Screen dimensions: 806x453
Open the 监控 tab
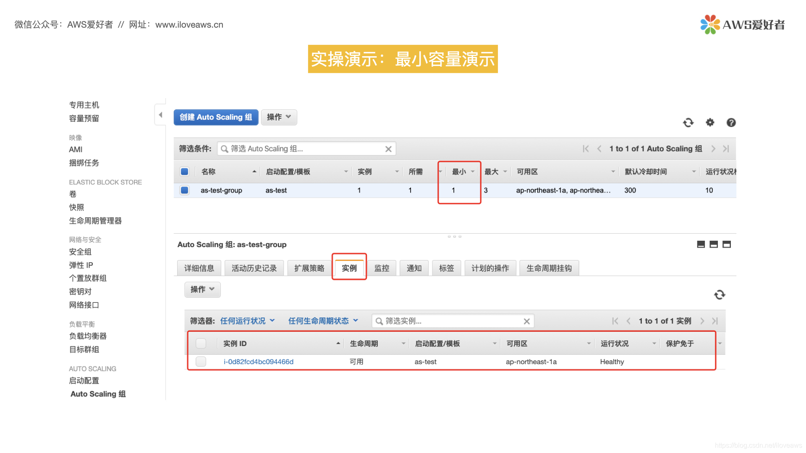(x=382, y=268)
